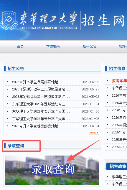Open the 学校概况 navigation item
The image size is (127, 190).
(x=53, y=47)
